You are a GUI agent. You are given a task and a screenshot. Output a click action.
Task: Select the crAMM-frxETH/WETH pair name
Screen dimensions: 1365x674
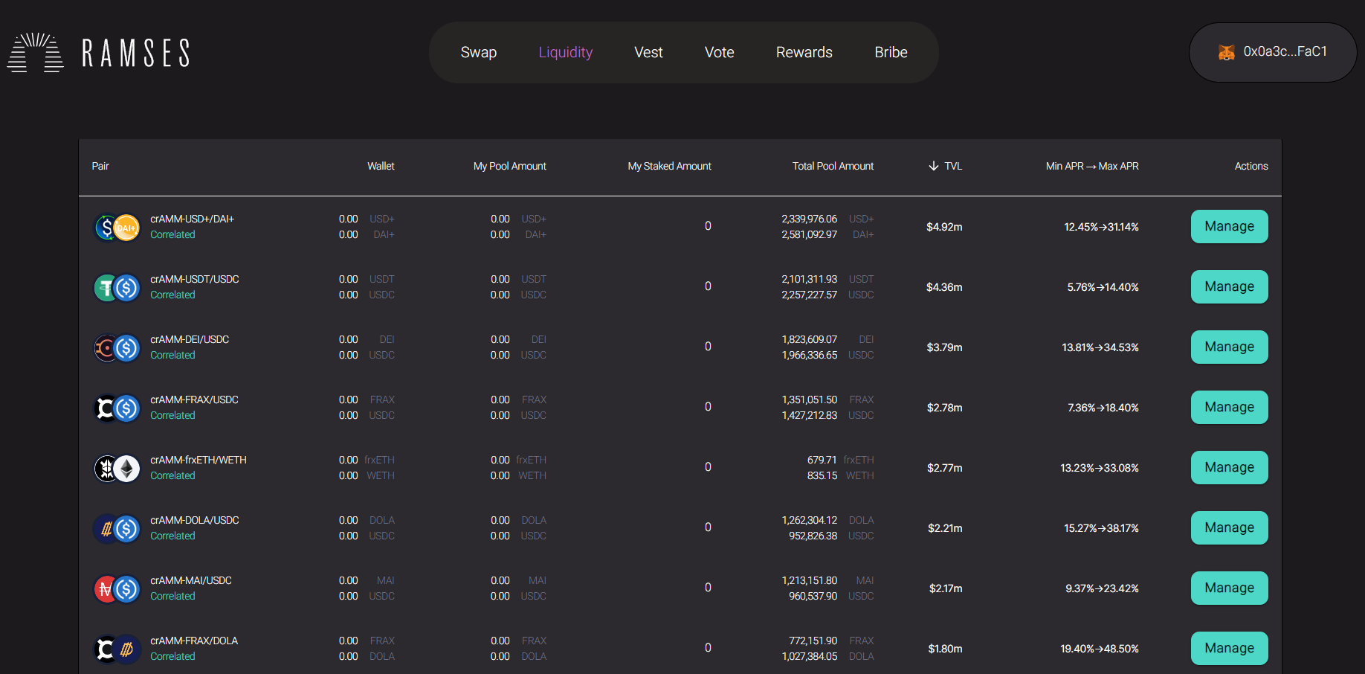click(x=199, y=460)
